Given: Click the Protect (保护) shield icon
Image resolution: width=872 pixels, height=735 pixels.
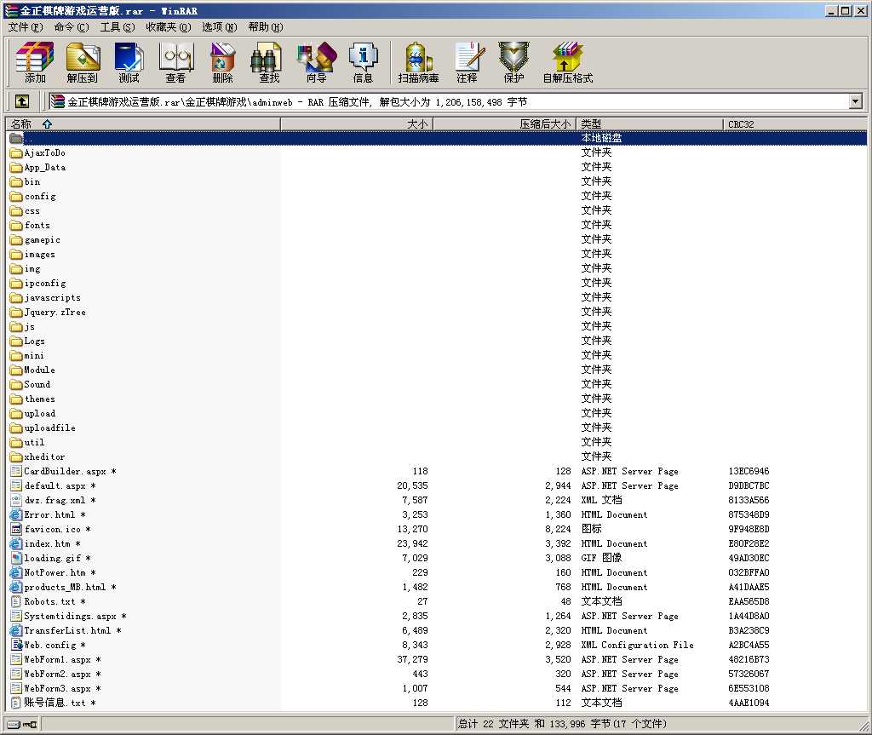Looking at the screenshot, I should [513, 62].
